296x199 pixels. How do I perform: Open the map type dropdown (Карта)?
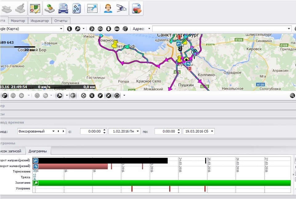pyautogui.click(x=61, y=29)
